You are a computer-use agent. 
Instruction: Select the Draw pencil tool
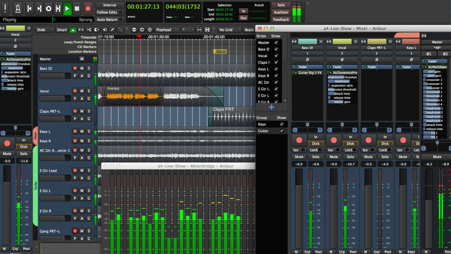point(112,30)
